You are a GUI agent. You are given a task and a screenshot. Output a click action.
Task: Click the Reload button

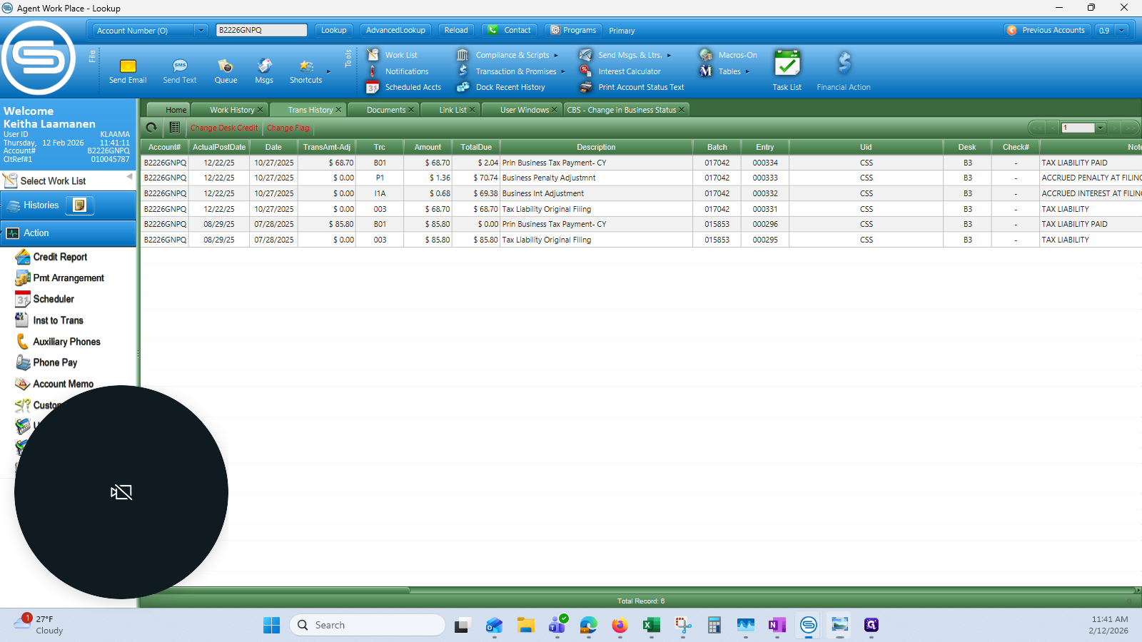[x=456, y=31]
